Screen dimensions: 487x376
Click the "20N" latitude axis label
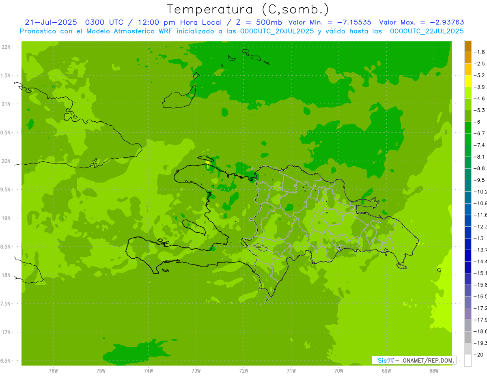[6, 161]
